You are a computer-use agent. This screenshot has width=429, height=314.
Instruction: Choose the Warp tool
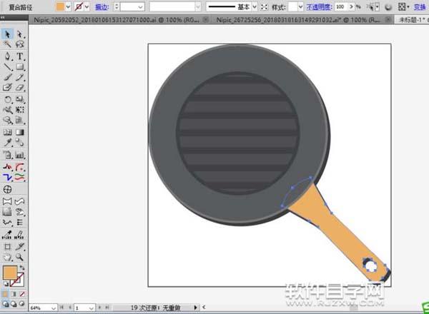coord(7,110)
